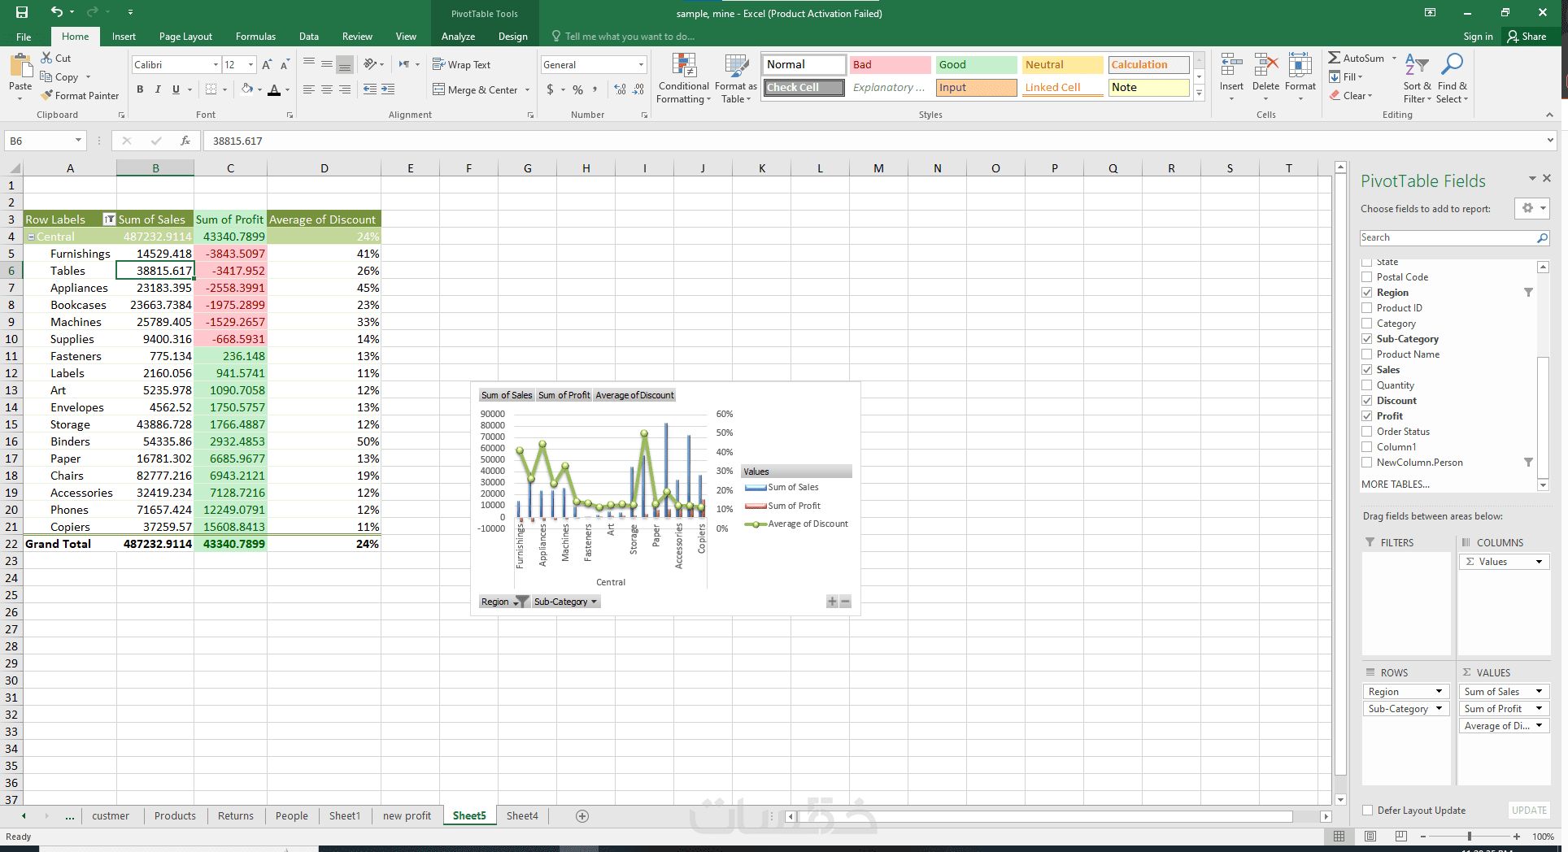Add a new sheet with plus icon

click(582, 816)
